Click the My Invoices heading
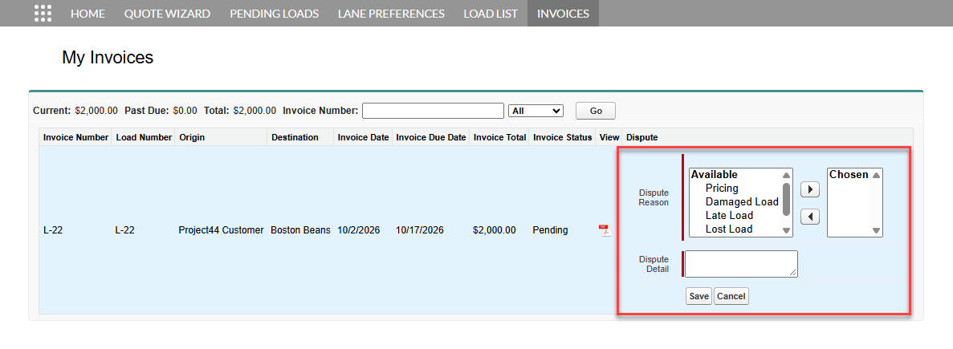This screenshot has width=953, height=349. [x=108, y=58]
